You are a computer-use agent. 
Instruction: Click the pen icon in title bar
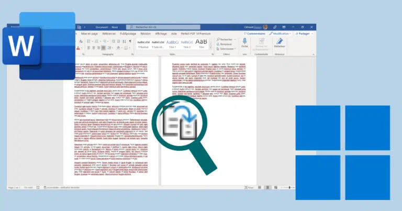[x=275, y=27]
